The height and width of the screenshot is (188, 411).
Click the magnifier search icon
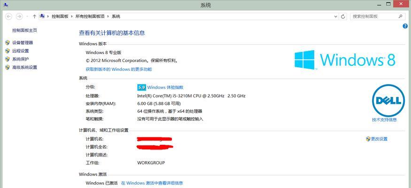[400, 16]
